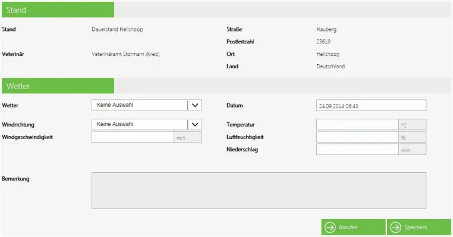Click the text Veterinäramt Stormarn (Kreis)
The width and height of the screenshot is (453, 237).
coord(125,54)
